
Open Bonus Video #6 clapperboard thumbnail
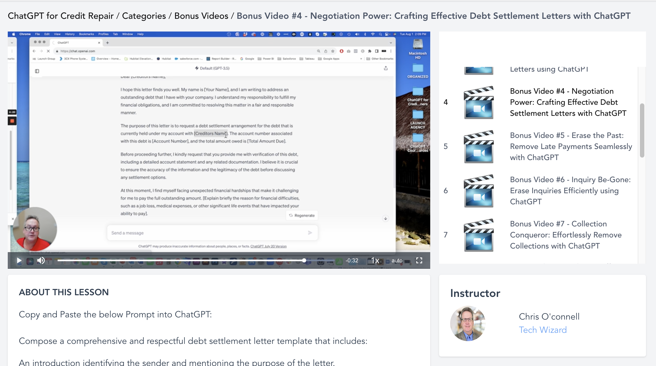[479, 191]
